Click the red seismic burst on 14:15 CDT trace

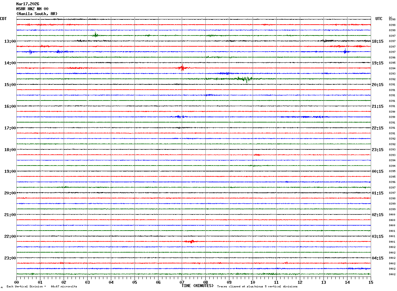[x=182, y=68]
